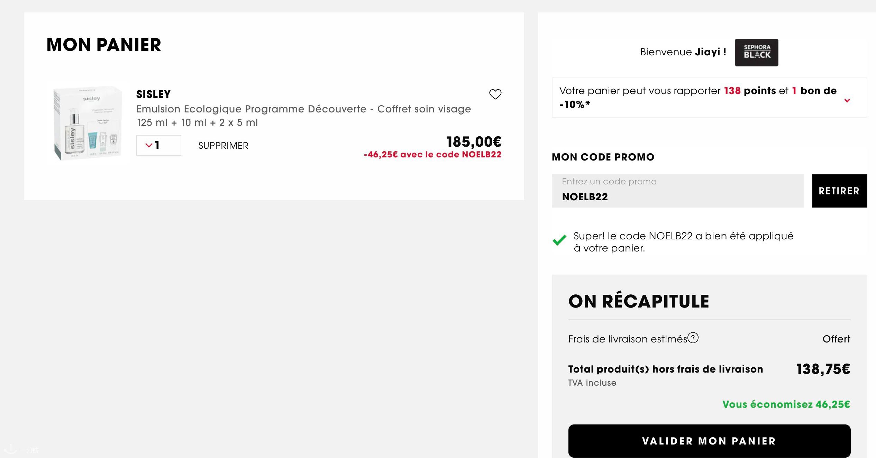Remove promo code with RETIRER button

(839, 191)
